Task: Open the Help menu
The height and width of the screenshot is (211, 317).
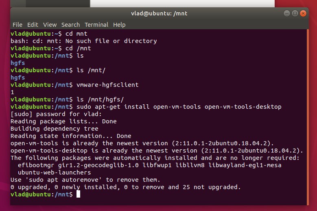Action: click(x=119, y=25)
